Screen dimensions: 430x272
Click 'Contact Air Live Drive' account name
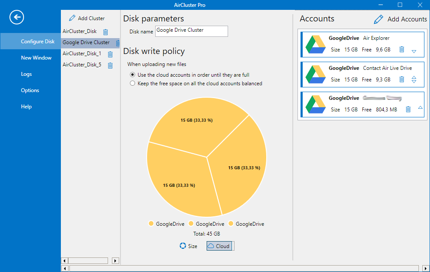(x=388, y=68)
